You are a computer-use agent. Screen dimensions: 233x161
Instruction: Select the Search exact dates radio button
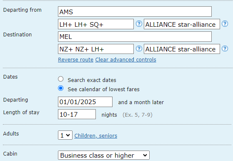pos(60,79)
